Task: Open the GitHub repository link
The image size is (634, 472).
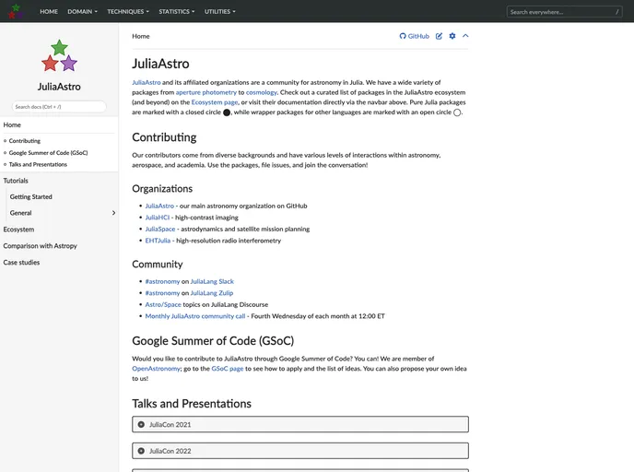Action: (414, 36)
